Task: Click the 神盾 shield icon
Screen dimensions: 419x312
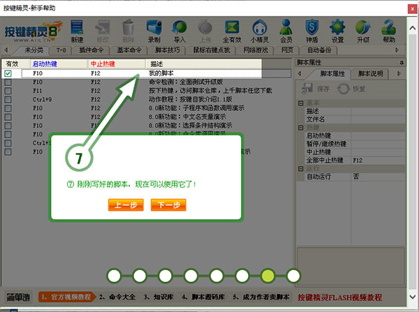Action: tap(312, 31)
